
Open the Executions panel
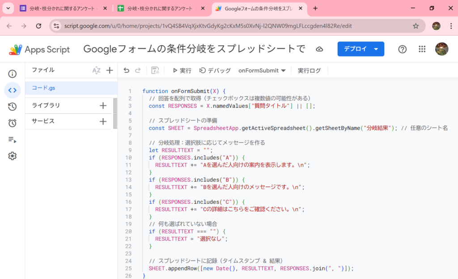point(13,139)
